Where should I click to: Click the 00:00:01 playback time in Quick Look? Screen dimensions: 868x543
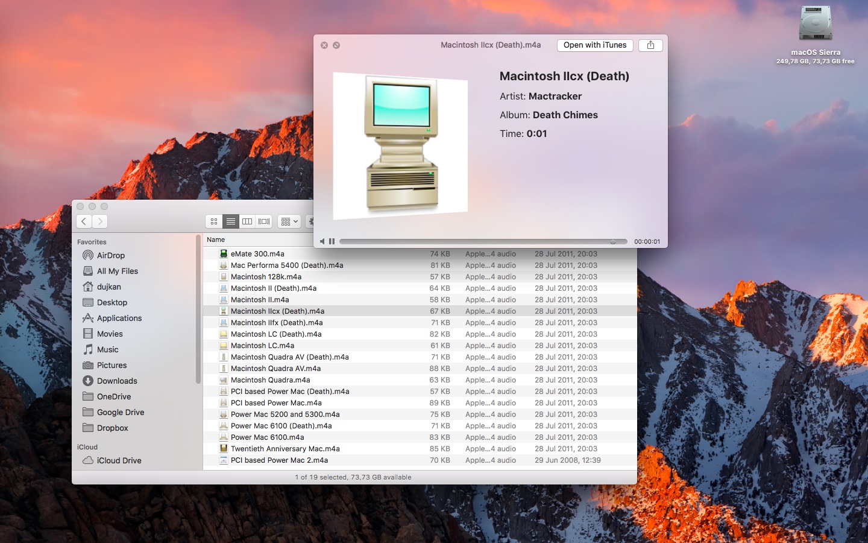pyautogui.click(x=647, y=241)
